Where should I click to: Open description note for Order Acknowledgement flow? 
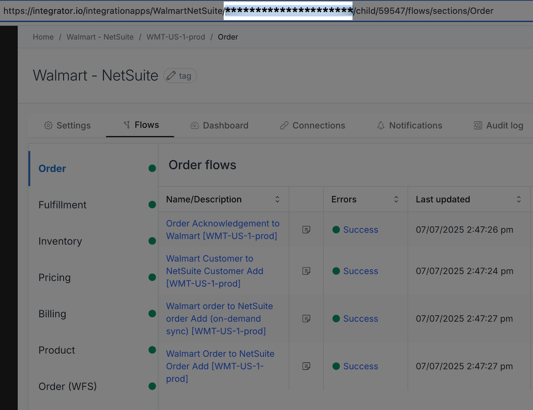[x=306, y=230]
